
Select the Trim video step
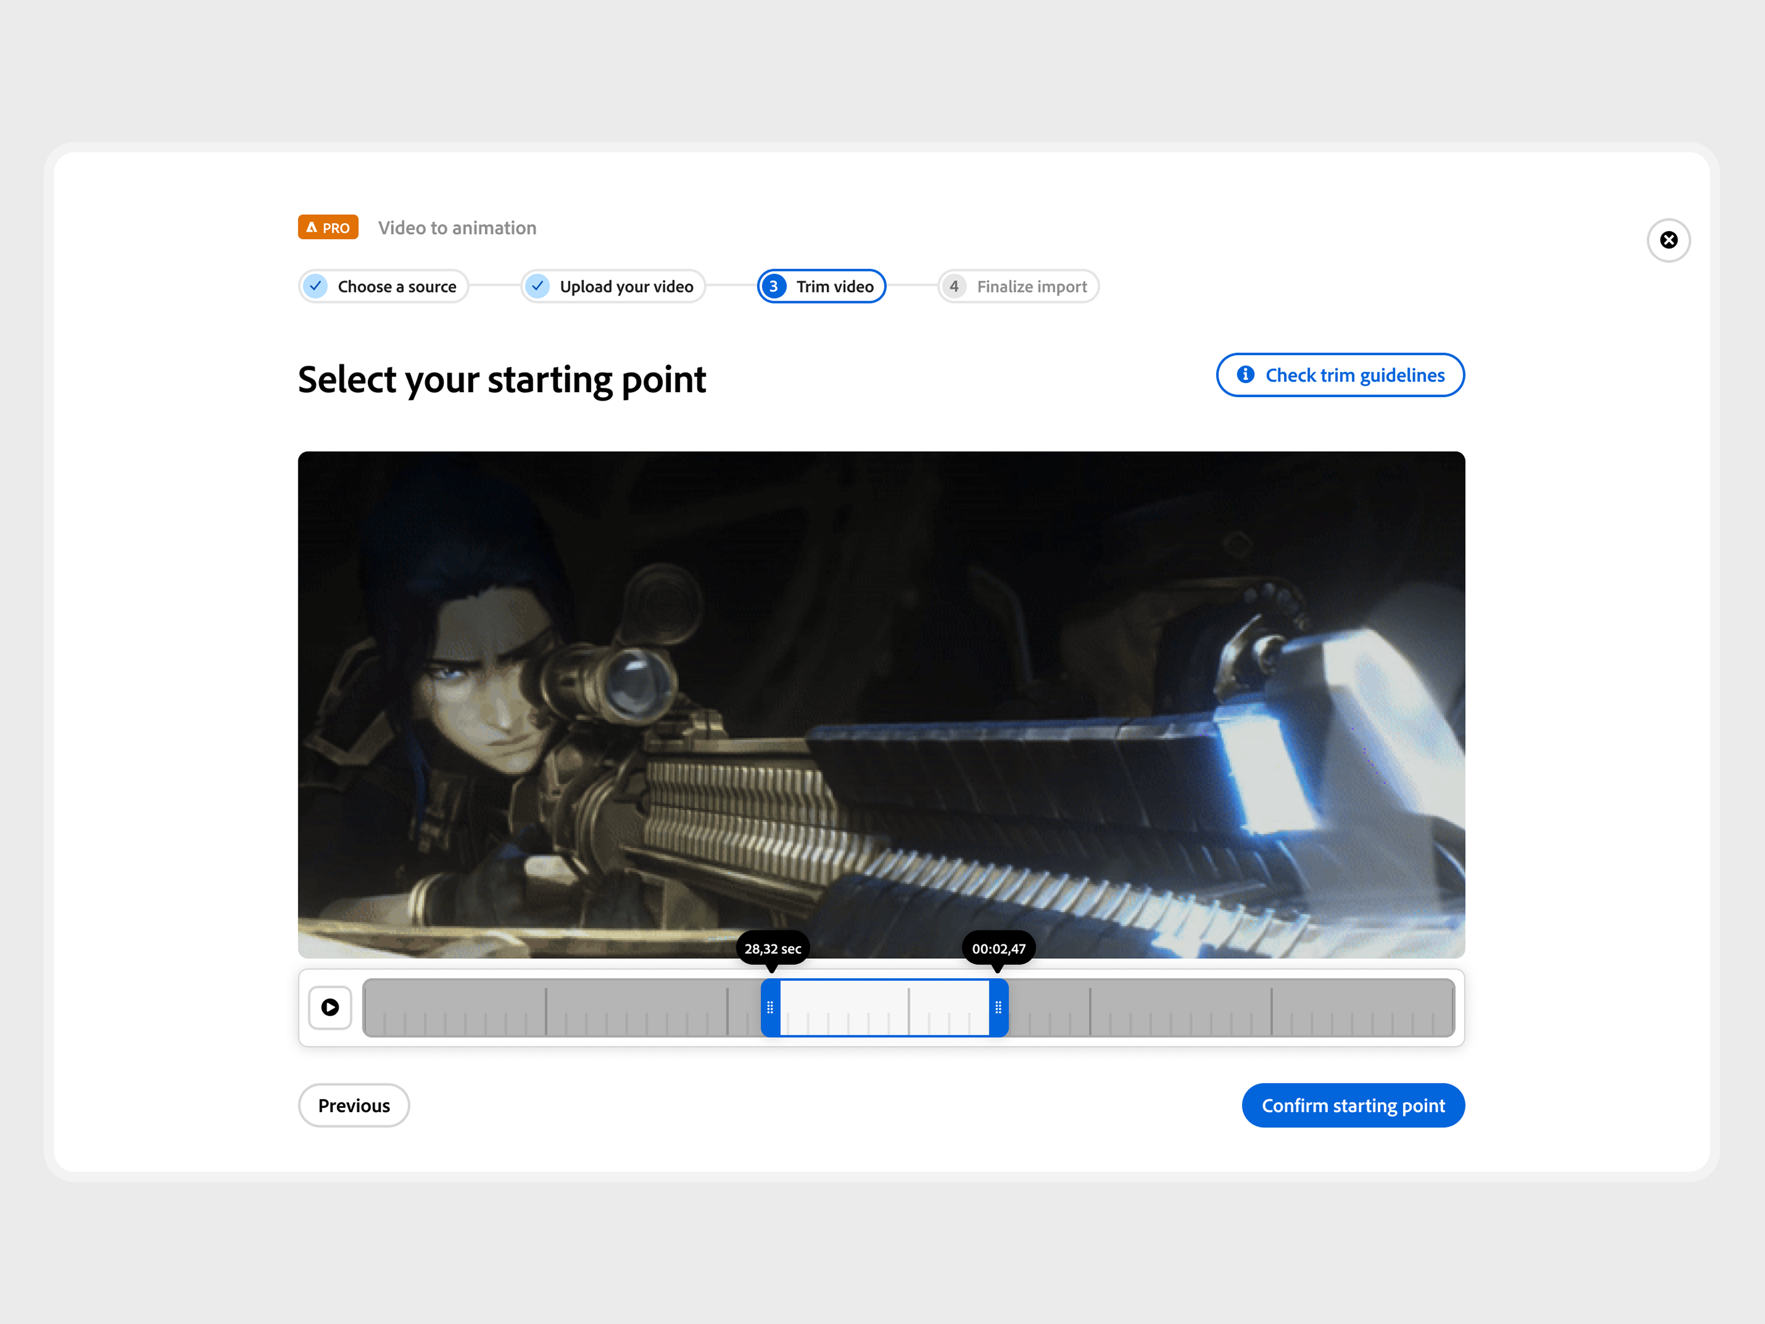pyautogui.click(x=821, y=286)
